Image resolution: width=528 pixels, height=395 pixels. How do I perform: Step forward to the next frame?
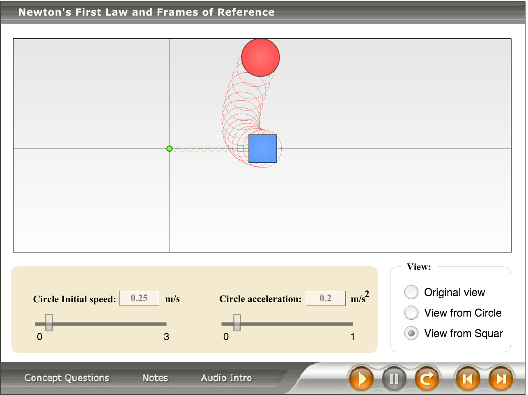pos(500,379)
